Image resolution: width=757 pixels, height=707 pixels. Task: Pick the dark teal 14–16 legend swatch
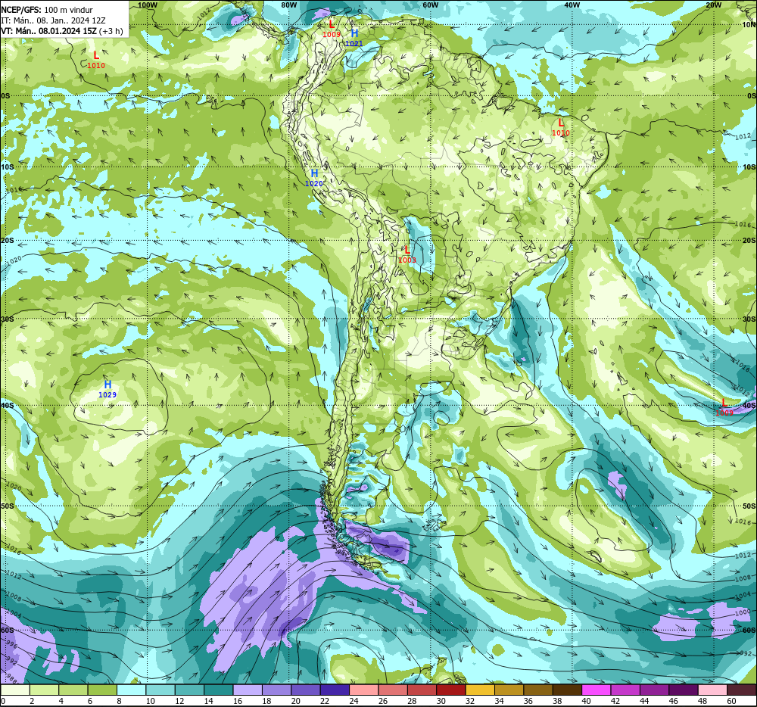pos(218,690)
